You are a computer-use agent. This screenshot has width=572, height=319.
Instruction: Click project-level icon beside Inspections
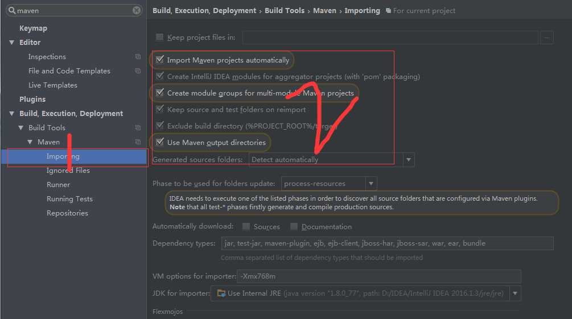tap(138, 56)
